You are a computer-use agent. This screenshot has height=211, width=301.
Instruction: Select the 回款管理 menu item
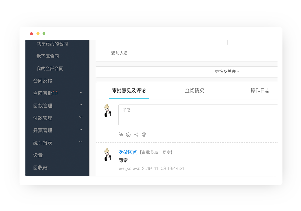click(x=43, y=106)
